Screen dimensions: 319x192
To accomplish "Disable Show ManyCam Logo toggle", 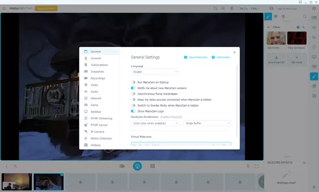I will [x=133, y=111].
